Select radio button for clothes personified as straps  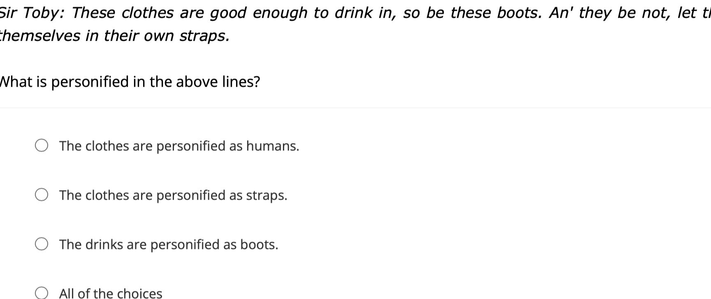pos(42,194)
